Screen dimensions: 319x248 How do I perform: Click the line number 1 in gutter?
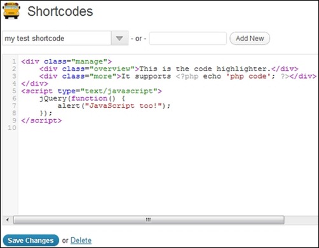(14, 62)
